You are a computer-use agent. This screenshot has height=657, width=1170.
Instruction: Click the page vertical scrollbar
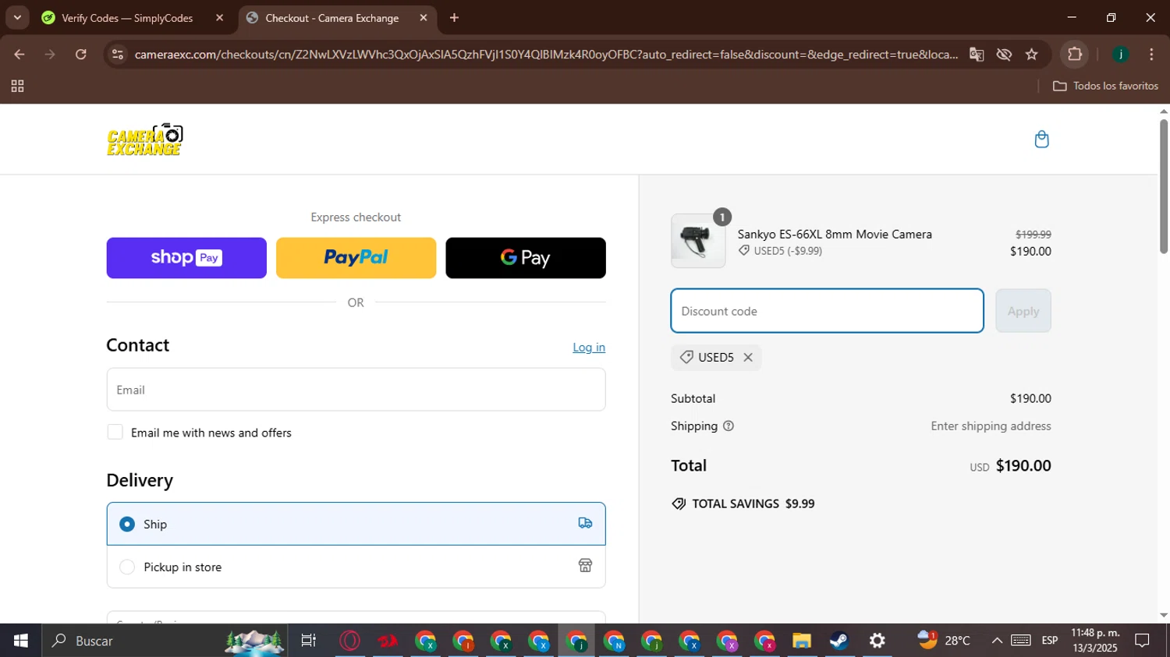click(x=1164, y=186)
